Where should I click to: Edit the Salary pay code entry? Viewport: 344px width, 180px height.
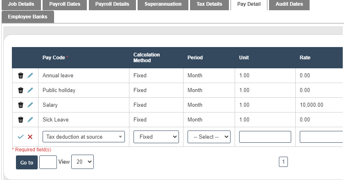(x=30, y=105)
